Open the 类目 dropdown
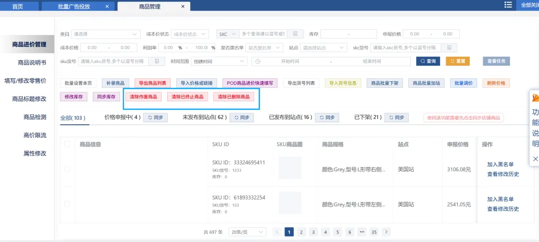The height and width of the screenshot is (242, 539). click(x=105, y=34)
